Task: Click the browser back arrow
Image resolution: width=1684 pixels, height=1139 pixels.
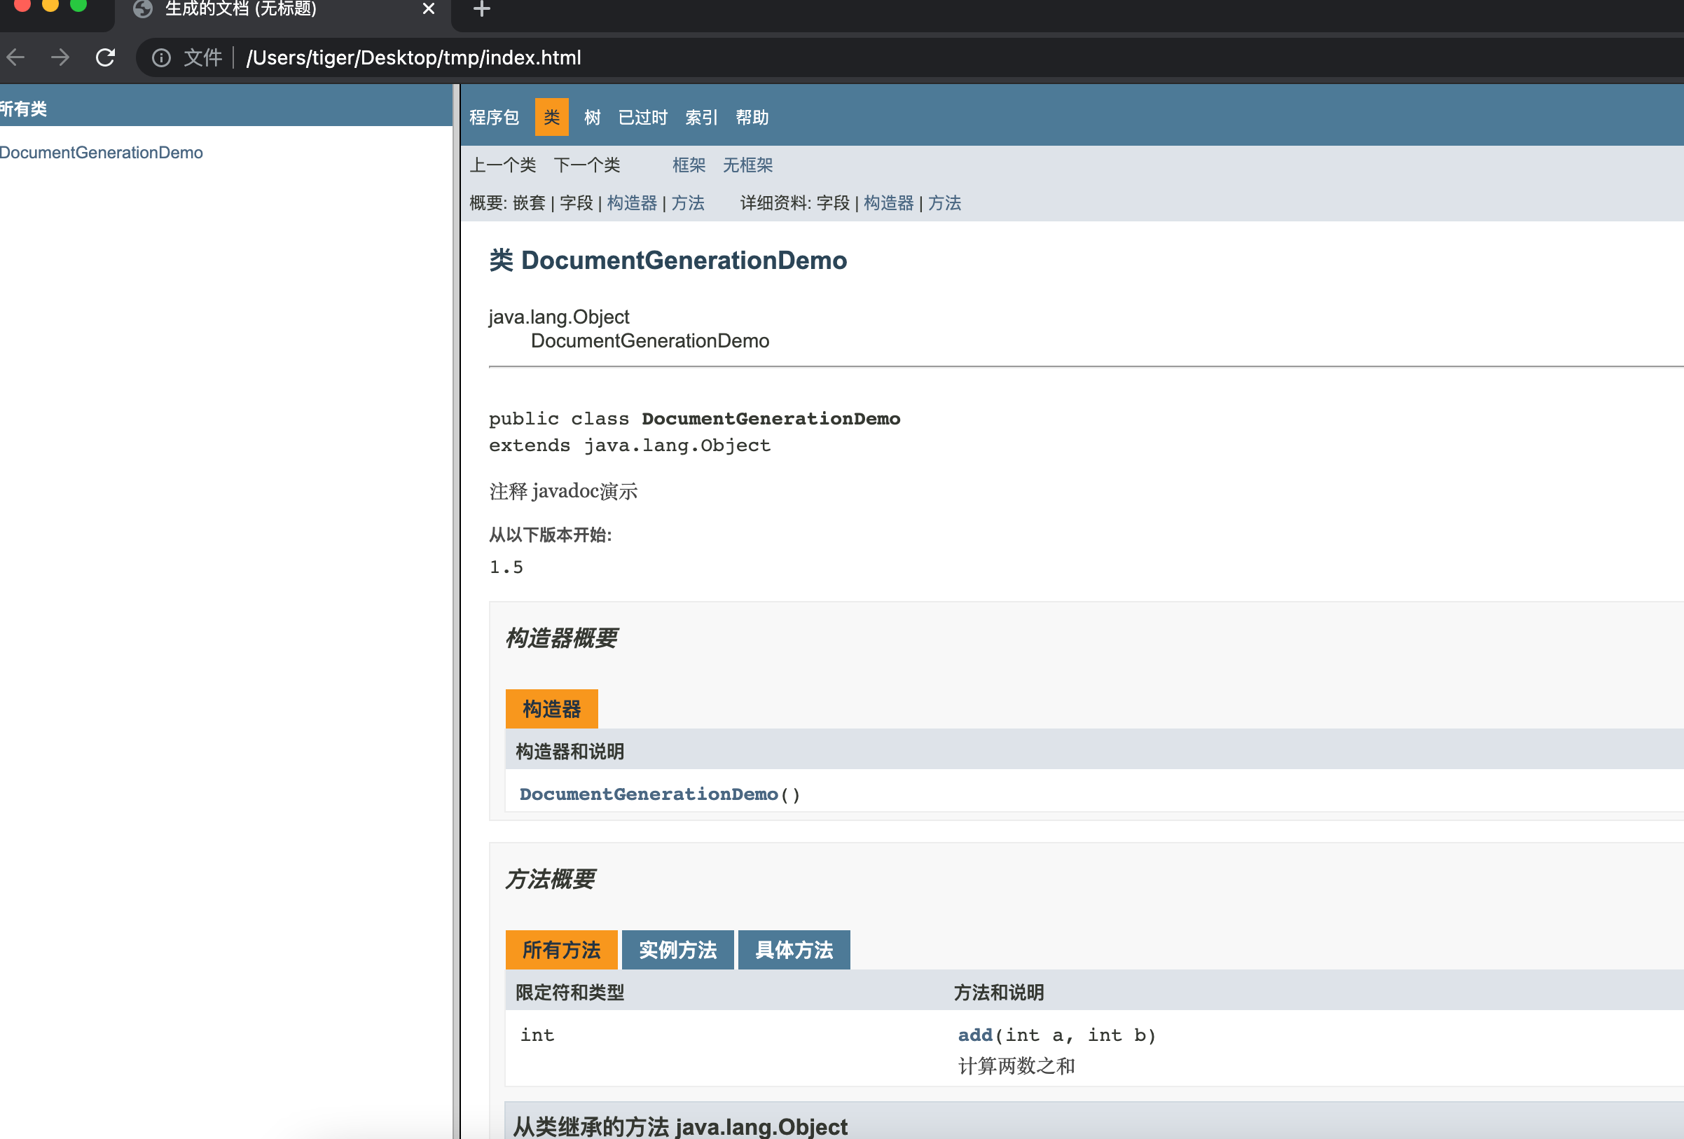Action: pos(15,57)
